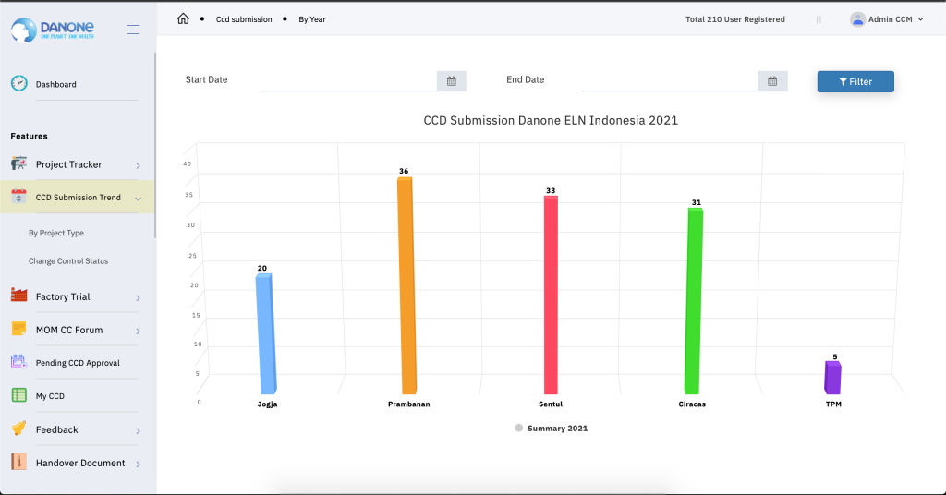
Task: Open the Start Date calendar picker
Action: point(451,81)
